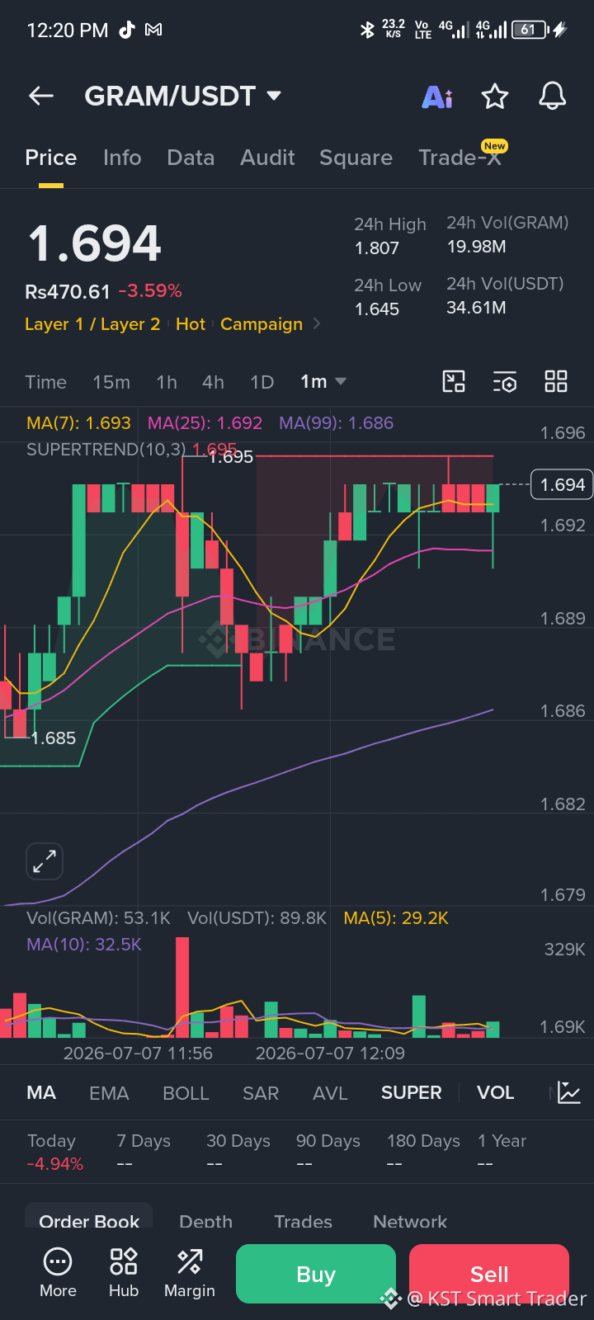Viewport: 594px width, 1320px height.
Task: Click the 30 Days performance
Action: [x=238, y=1152]
